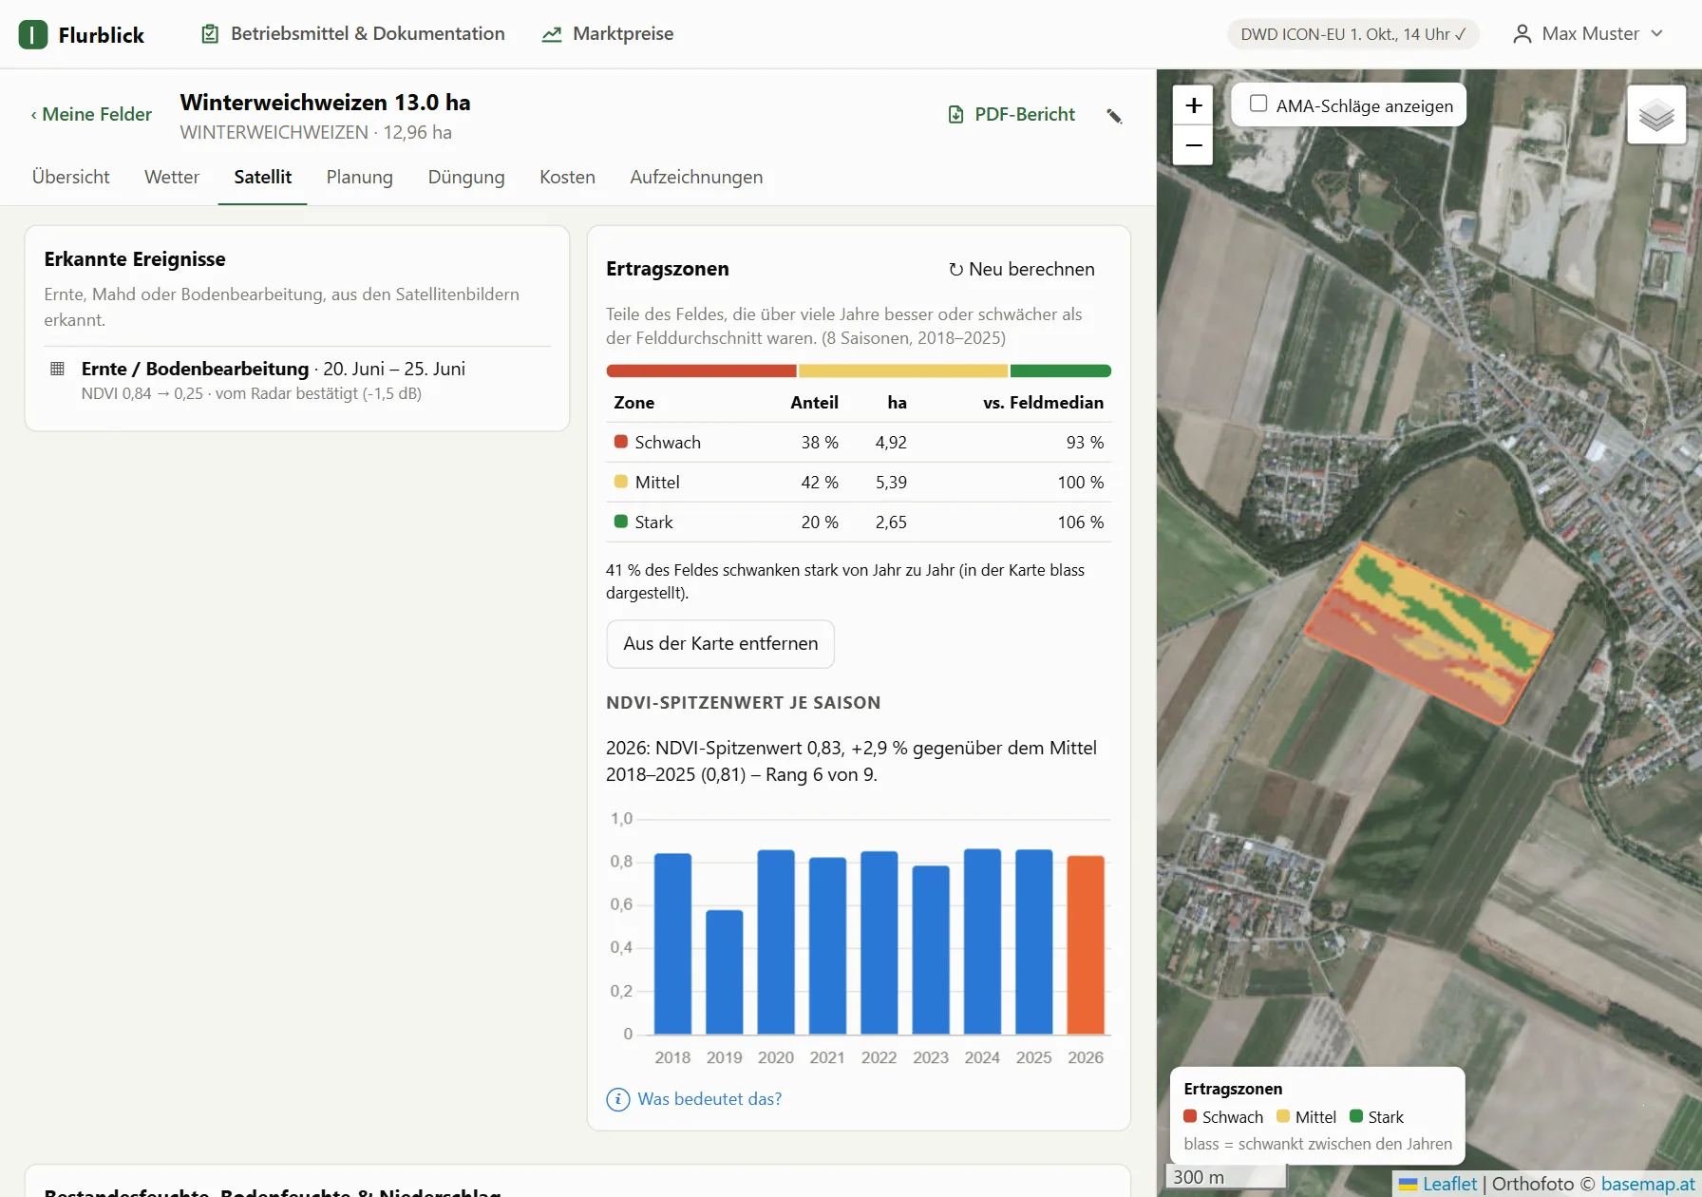Enable the AMA-Schläge anzeigen checkbox

point(1258,104)
